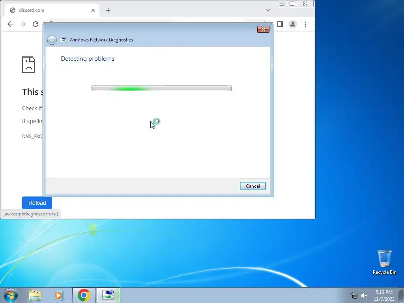
Task: Click the Detecting problems progress bar
Action: pyautogui.click(x=161, y=88)
